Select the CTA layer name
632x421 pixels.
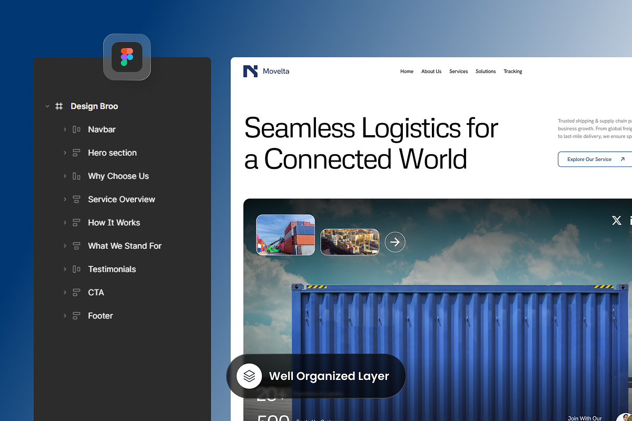click(96, 293)
